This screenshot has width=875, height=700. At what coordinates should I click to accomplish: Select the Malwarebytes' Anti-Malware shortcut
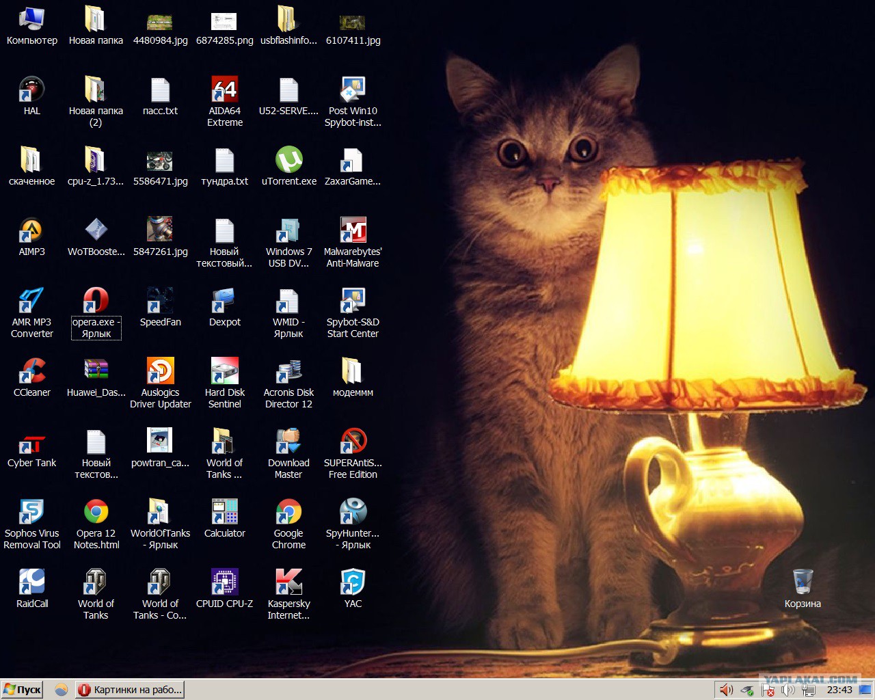tap(353, 230)
